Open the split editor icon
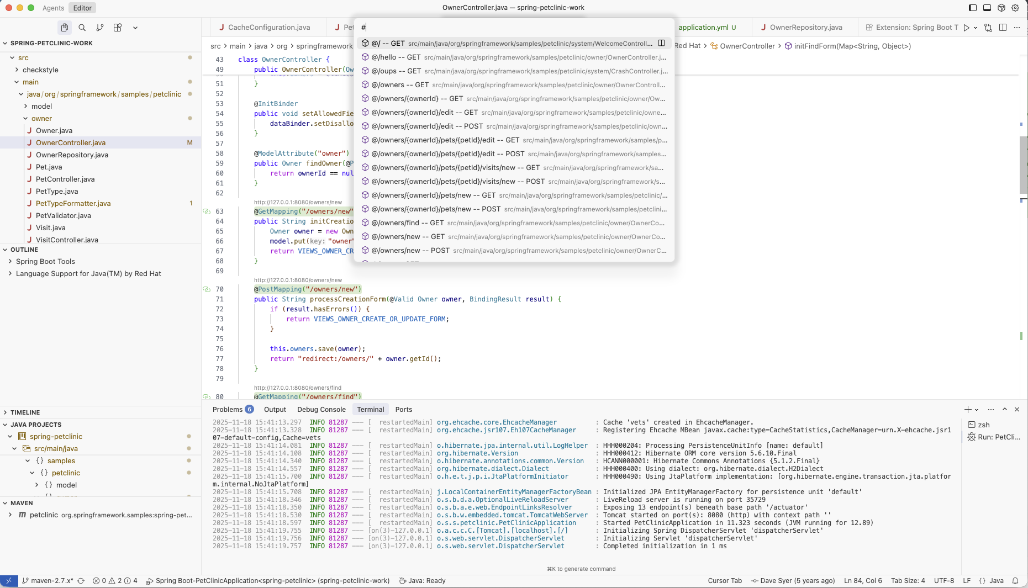The width and height of the screenshot is (1028, 588). [1003, 27]
